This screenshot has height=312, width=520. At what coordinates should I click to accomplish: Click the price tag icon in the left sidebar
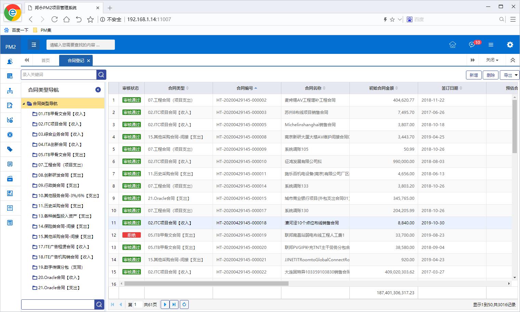[10, 149]
